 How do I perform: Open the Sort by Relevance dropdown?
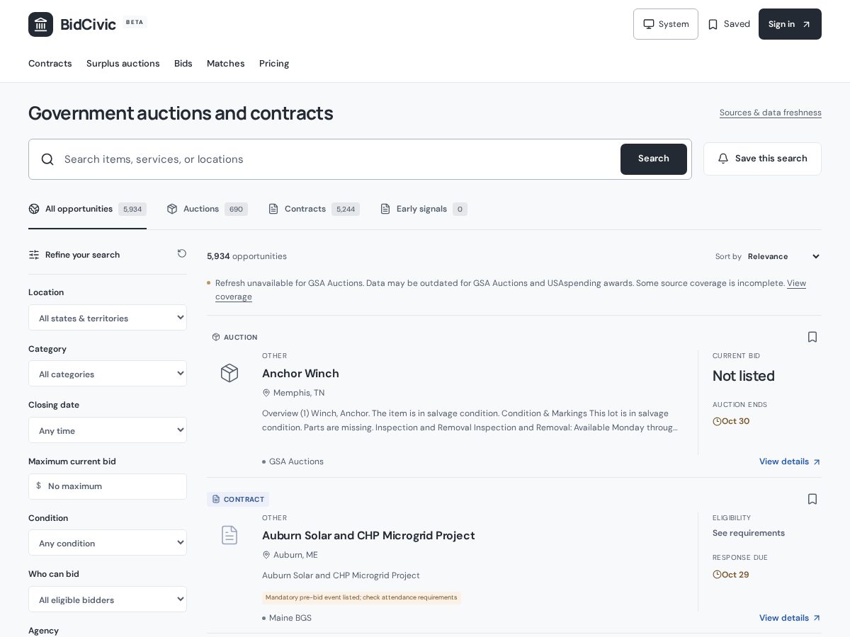783,256
